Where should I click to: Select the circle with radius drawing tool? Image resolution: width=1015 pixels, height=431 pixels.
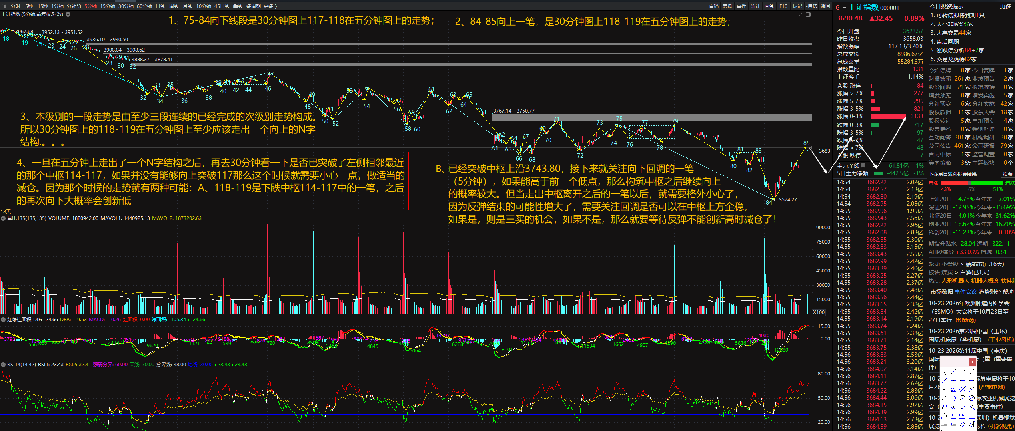click(963, 398)
